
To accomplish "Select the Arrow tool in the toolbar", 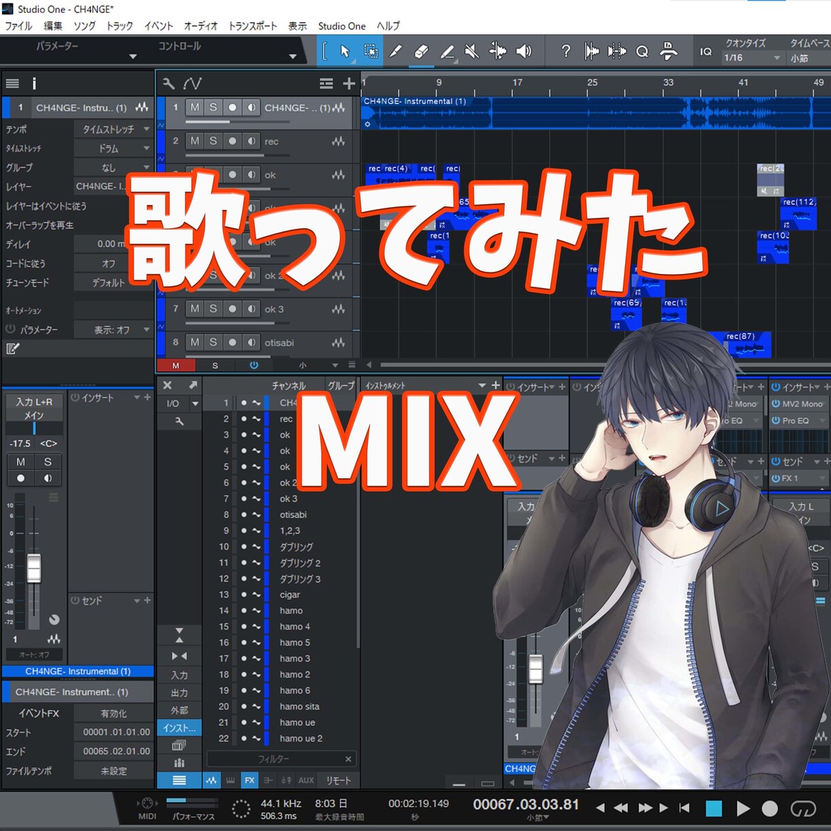I will tap(345, 51).
